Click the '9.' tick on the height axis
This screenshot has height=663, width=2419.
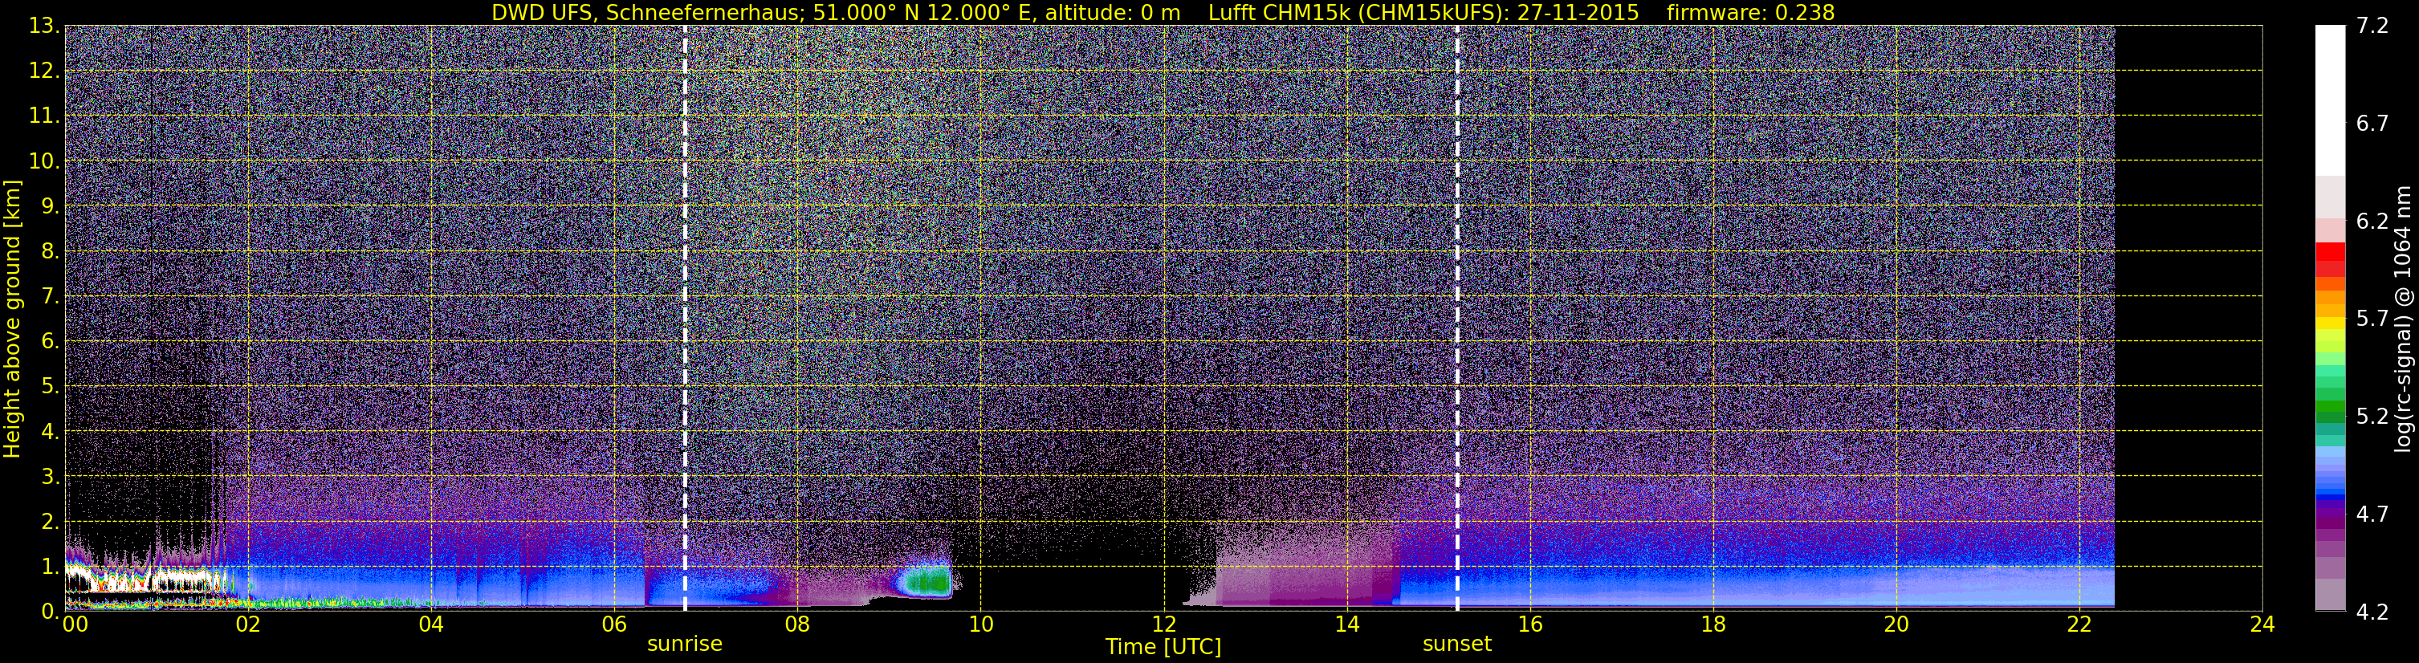[x=51, y=206]
